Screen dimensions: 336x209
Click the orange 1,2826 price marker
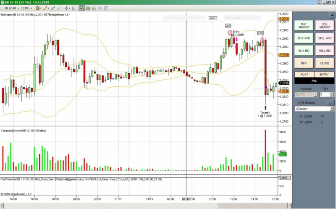(284, 91)
